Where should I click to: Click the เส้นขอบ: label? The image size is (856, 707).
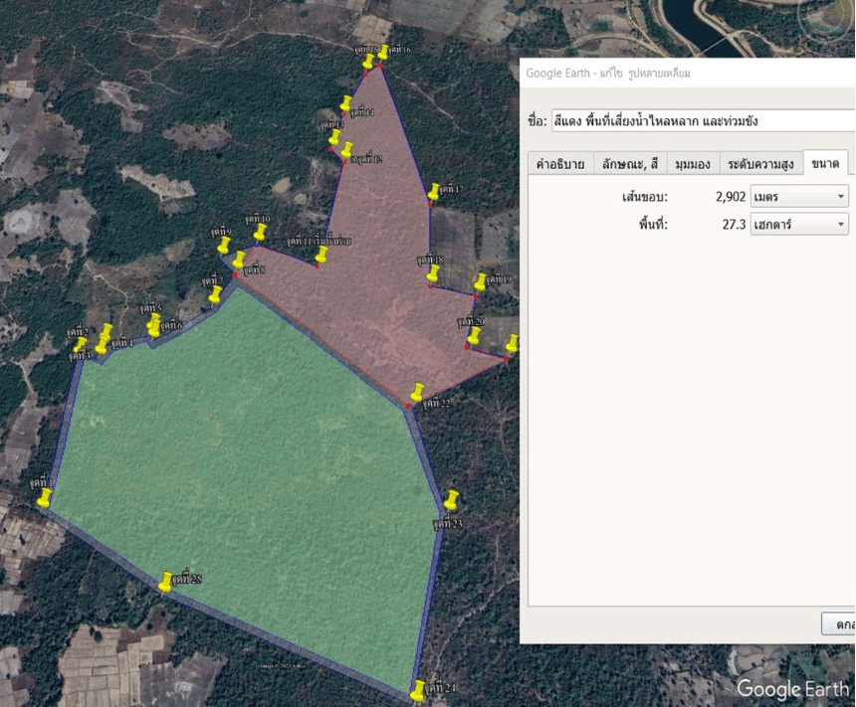point(645,197)
